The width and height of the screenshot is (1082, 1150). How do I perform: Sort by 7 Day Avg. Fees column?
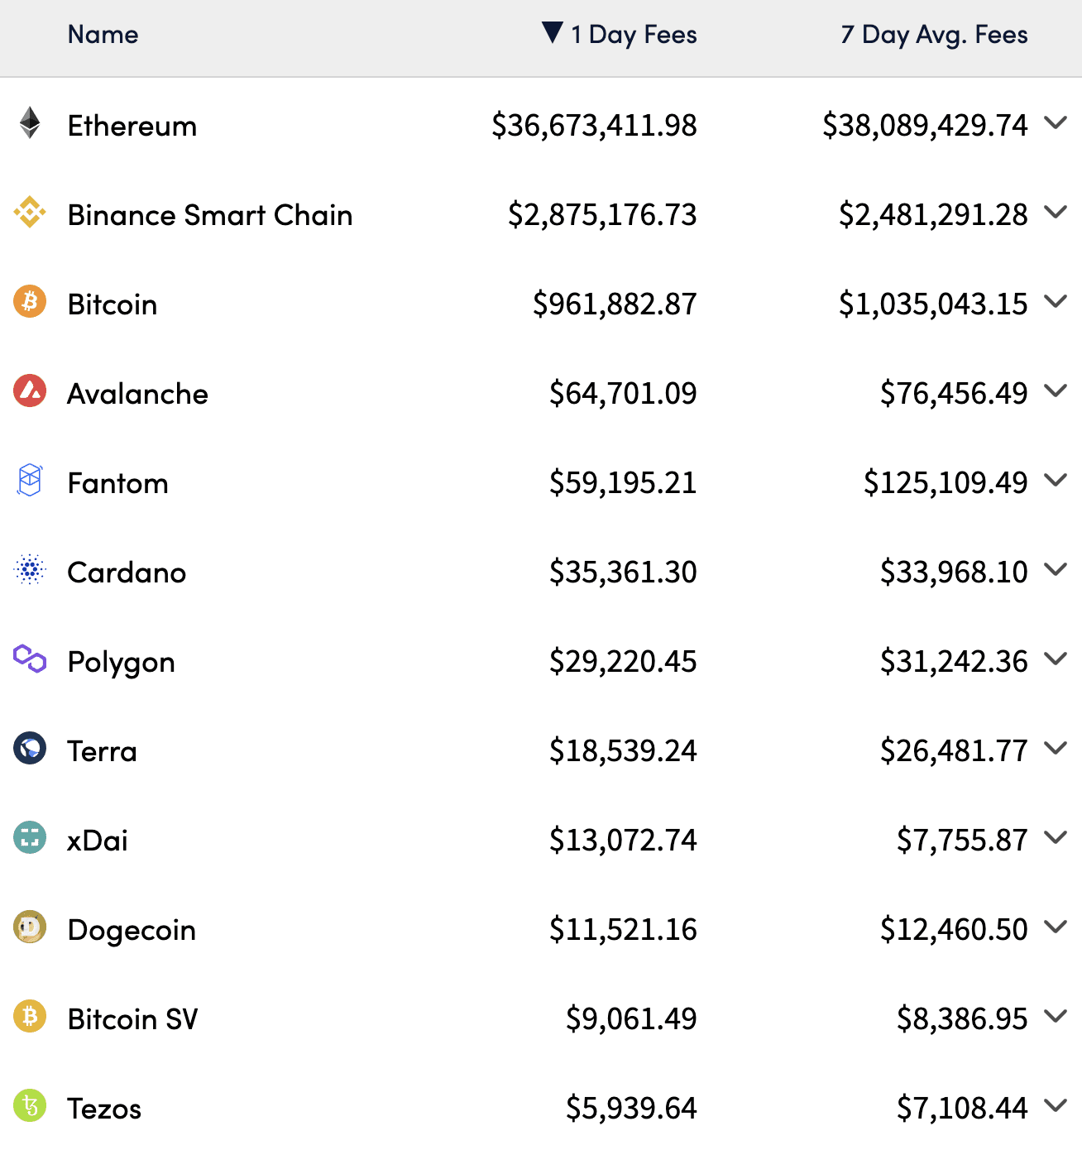coord(934,34)
